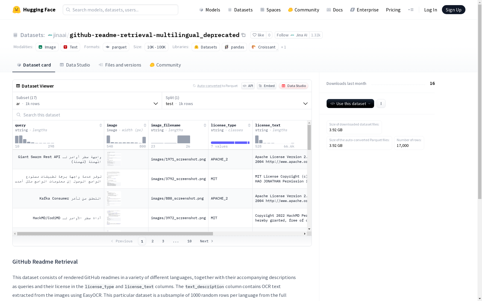The width and height of the screenshot is (482, 301).
Task: Open the Log In link
Action: pyautogui.click(x=430, y=10)
